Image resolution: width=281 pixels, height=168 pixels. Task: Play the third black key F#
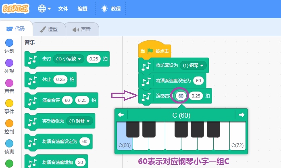(181, 129)
